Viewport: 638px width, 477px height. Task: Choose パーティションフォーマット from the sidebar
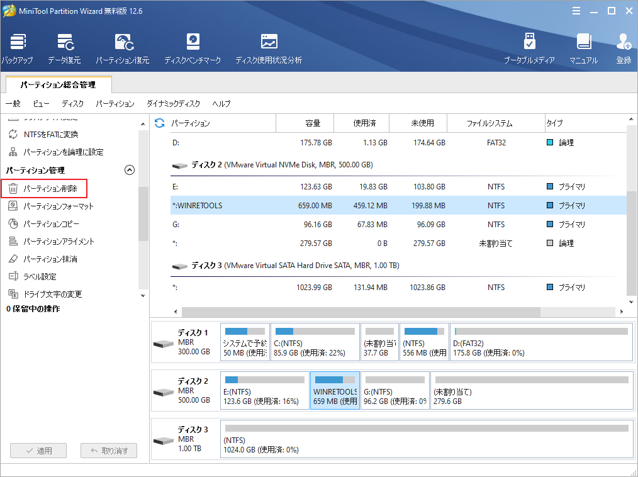coord(53,206)
